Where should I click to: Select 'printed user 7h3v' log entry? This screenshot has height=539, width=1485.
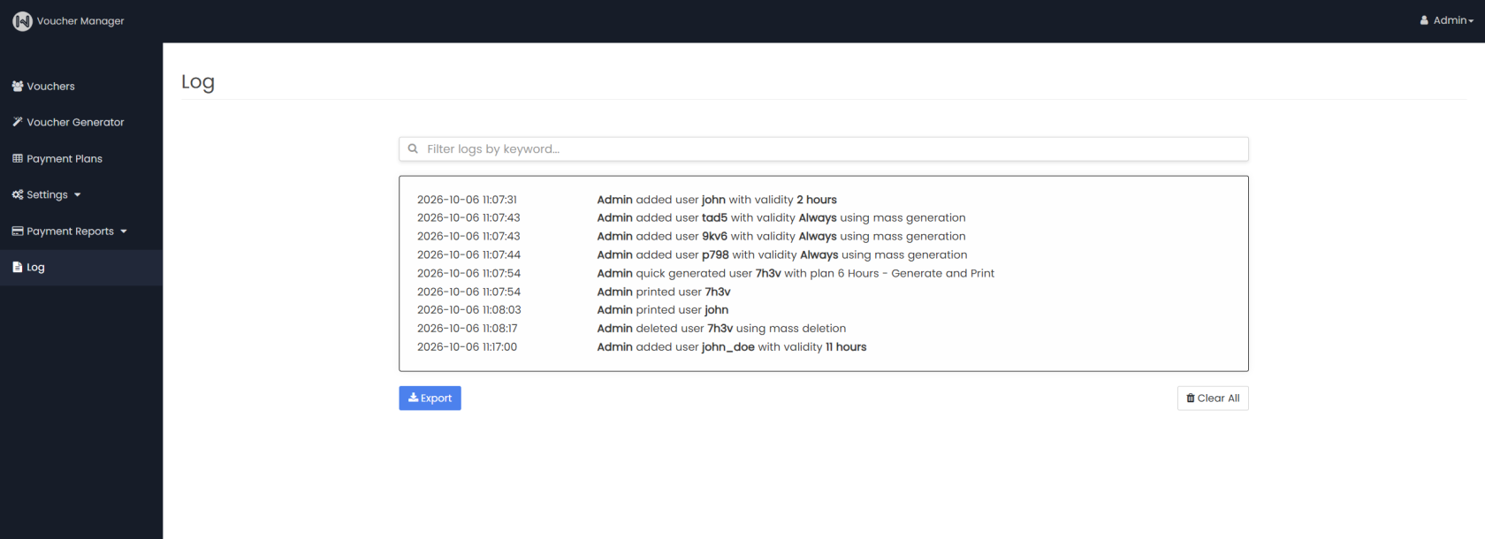pyautogui.click(x=664, y=292)
